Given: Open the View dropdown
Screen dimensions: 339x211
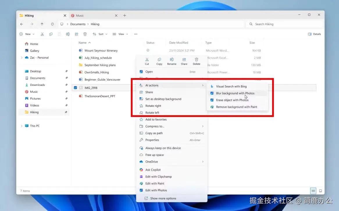Looking at the screenshot, I should [x=120, y=34].
